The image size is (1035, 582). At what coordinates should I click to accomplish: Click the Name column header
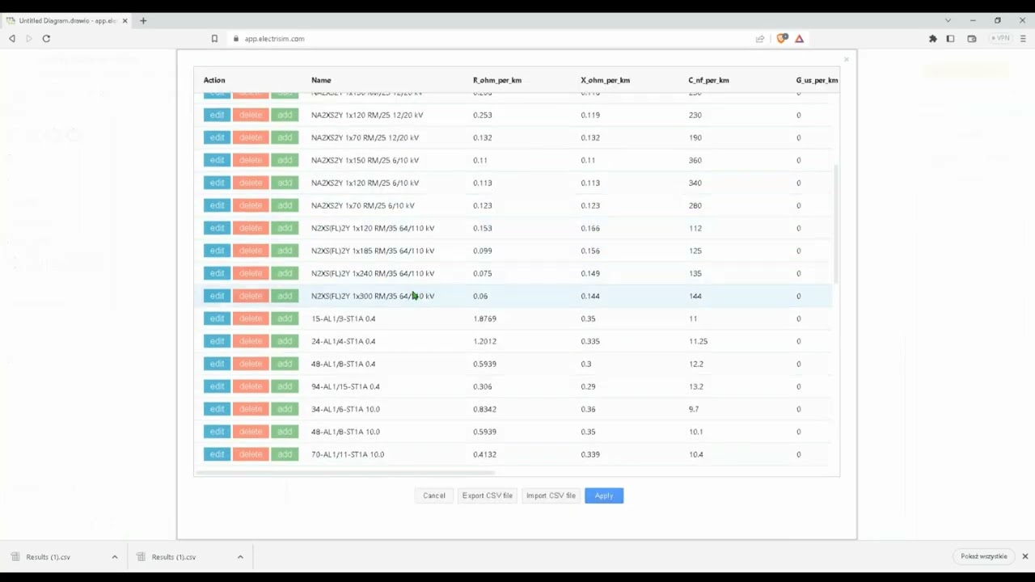[321, 80]
